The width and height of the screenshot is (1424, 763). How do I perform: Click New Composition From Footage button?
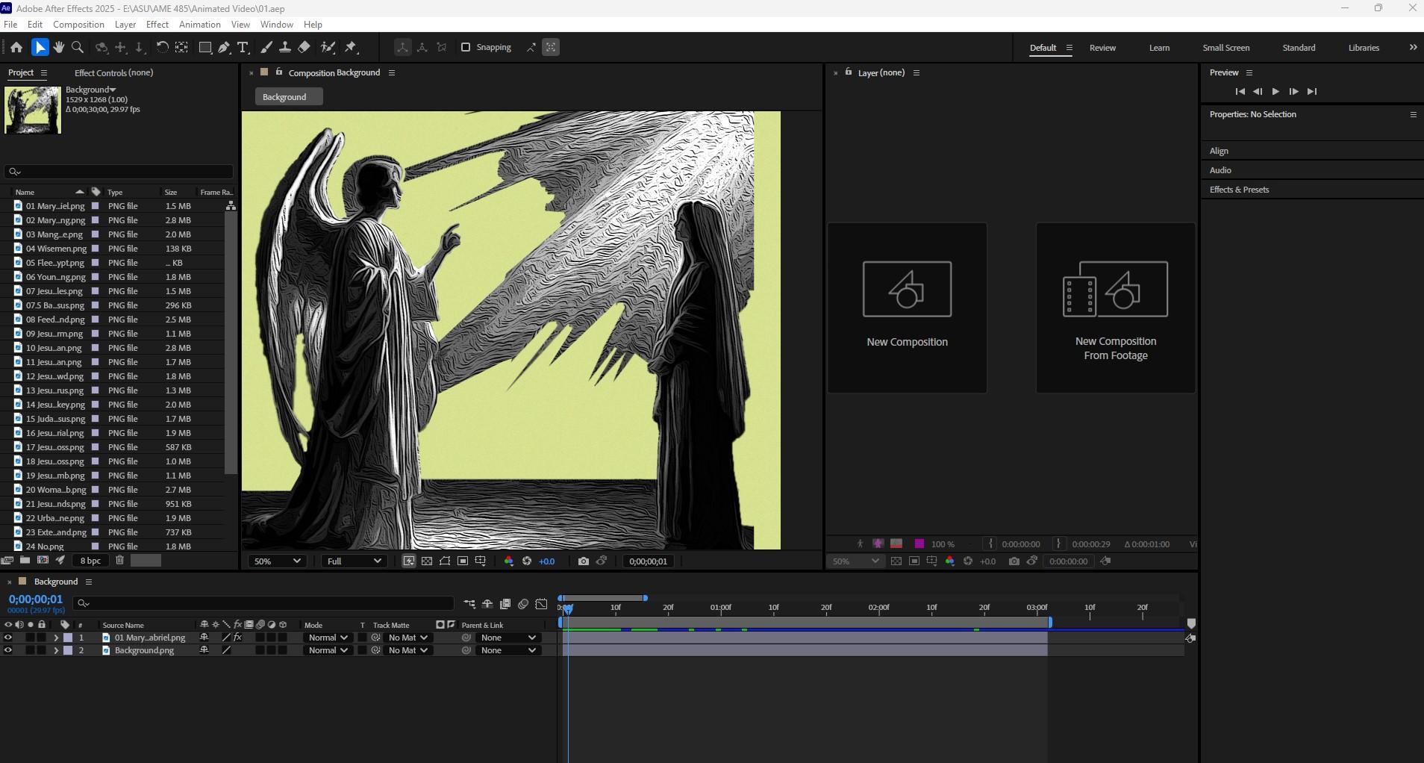[x=1116, y=308]
